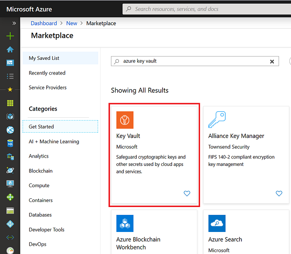Open My Saved List
291x254 pixels.
[x=60, y=58]
